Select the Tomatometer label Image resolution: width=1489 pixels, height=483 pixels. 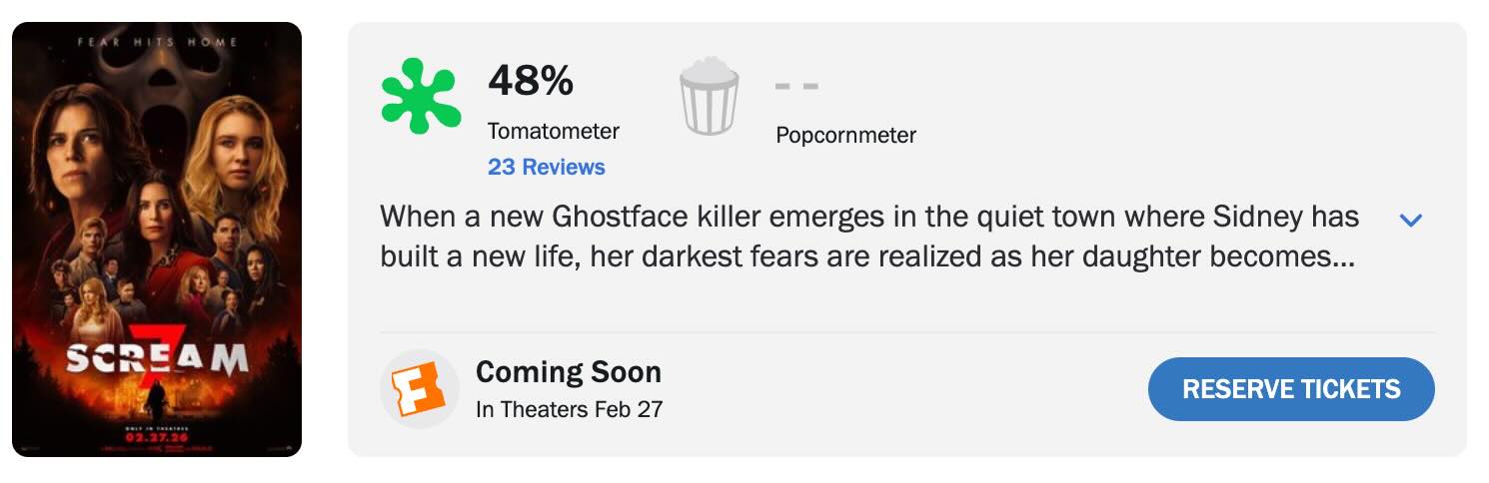(553, 131)
